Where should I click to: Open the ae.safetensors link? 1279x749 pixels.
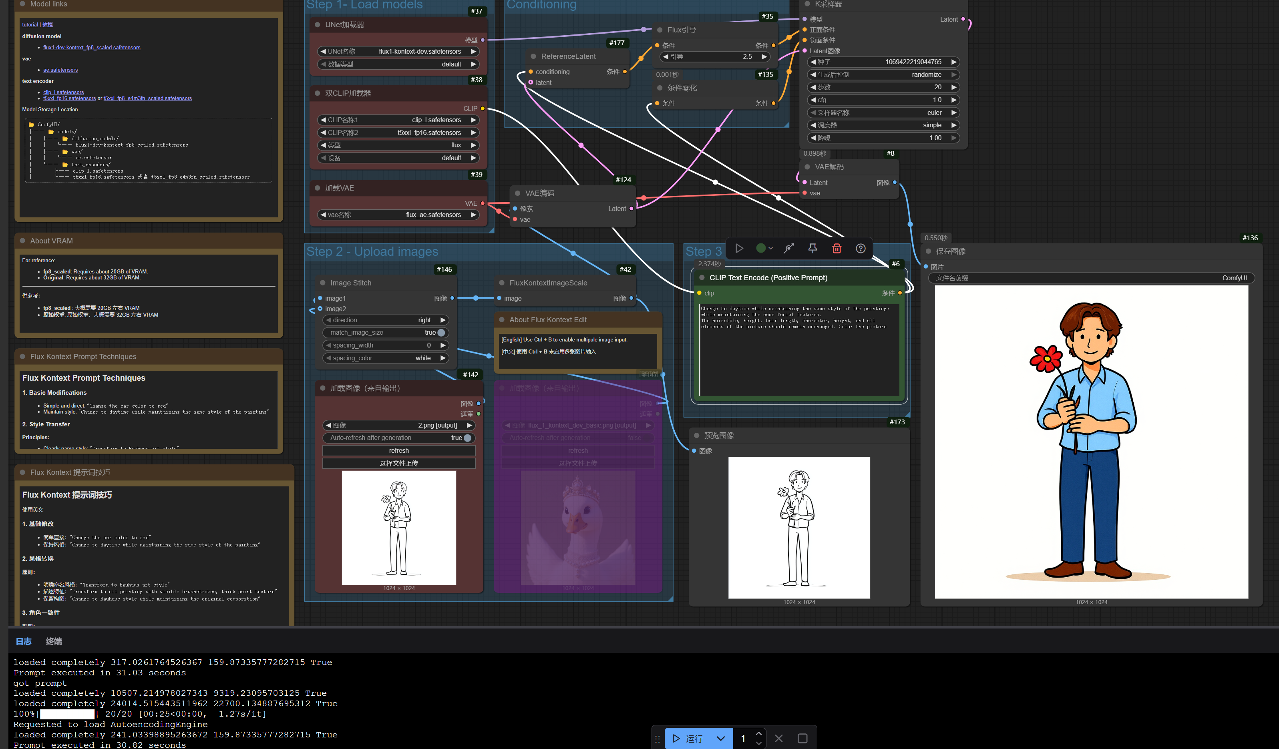[x=60, y=70]
